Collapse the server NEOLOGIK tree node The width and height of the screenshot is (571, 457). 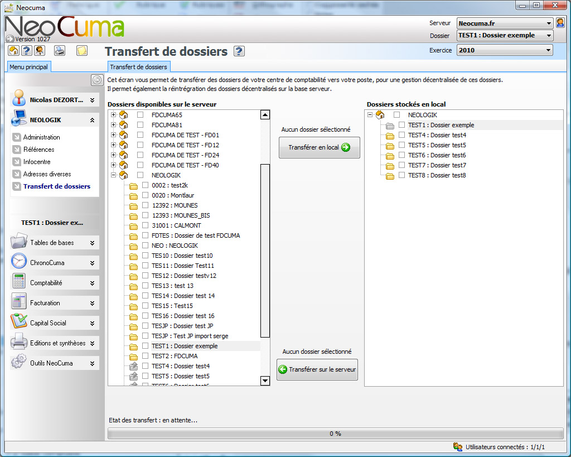pyautogui.click(x=114, y=175)
